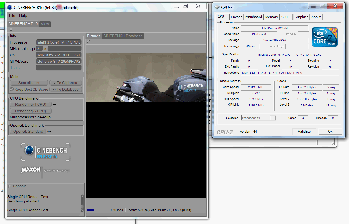The height and width of the screenshot is (224, 349).
Task: Click the console vertical scrollbar
Action: (x=82, y=203)
